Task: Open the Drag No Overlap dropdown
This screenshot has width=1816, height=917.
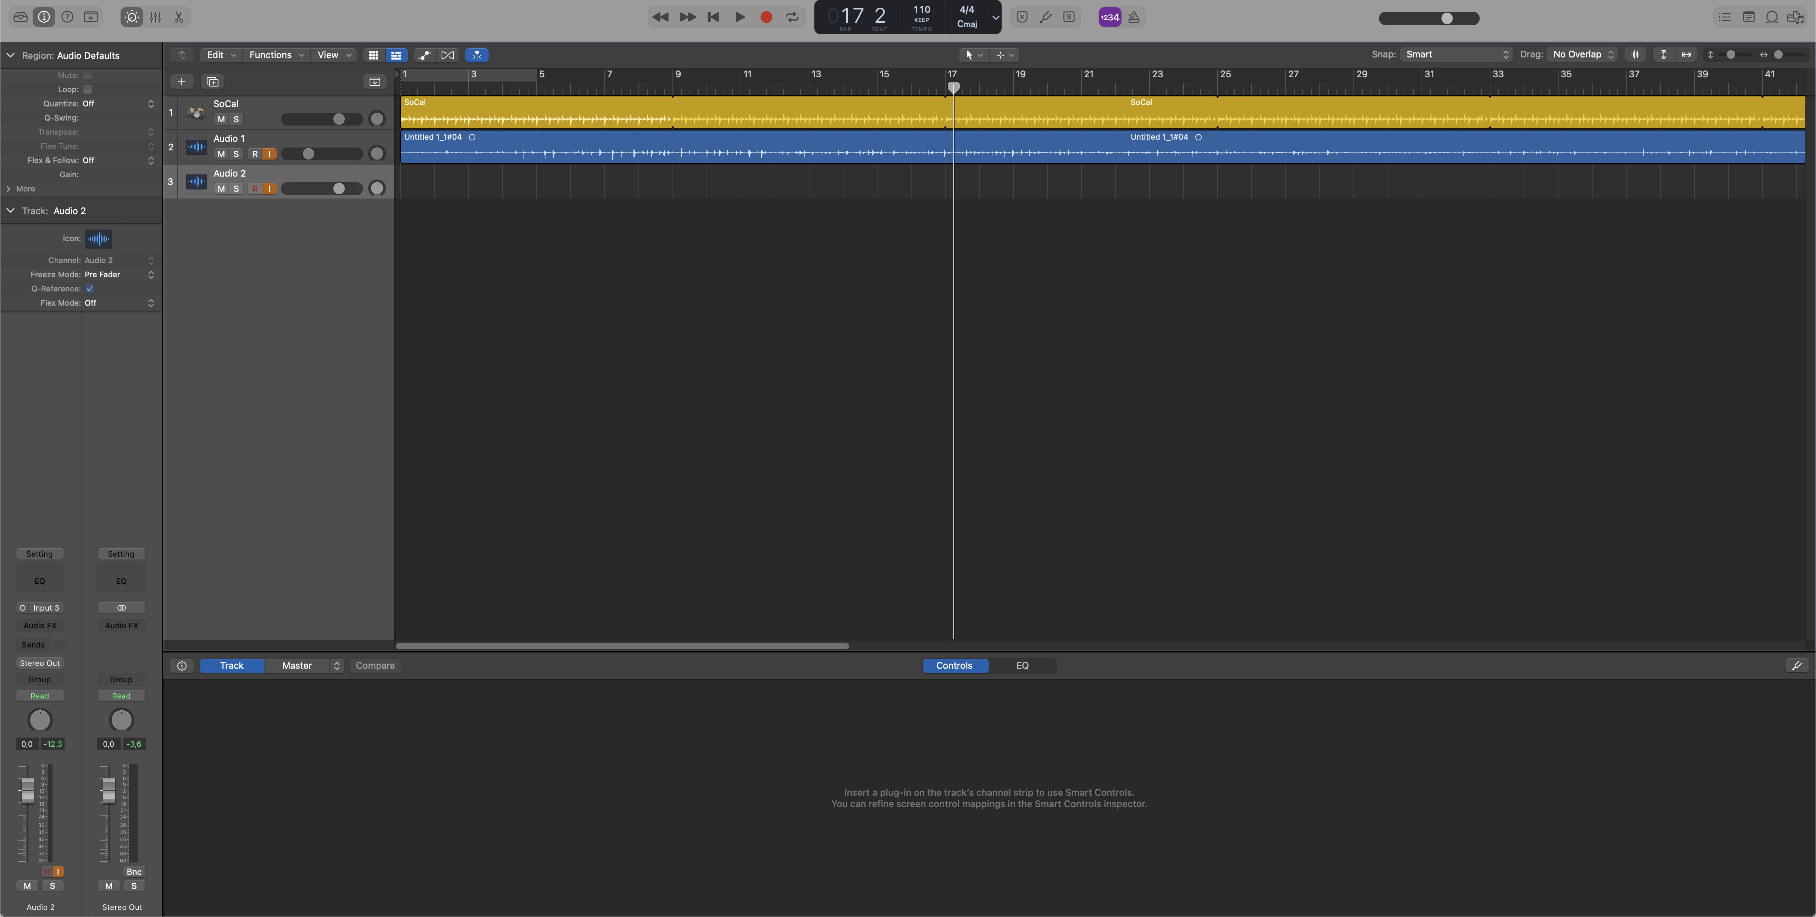Action: pos(1581,54)
